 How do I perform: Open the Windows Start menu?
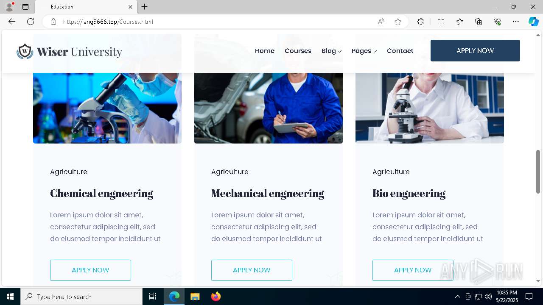[x=10, y=297]
